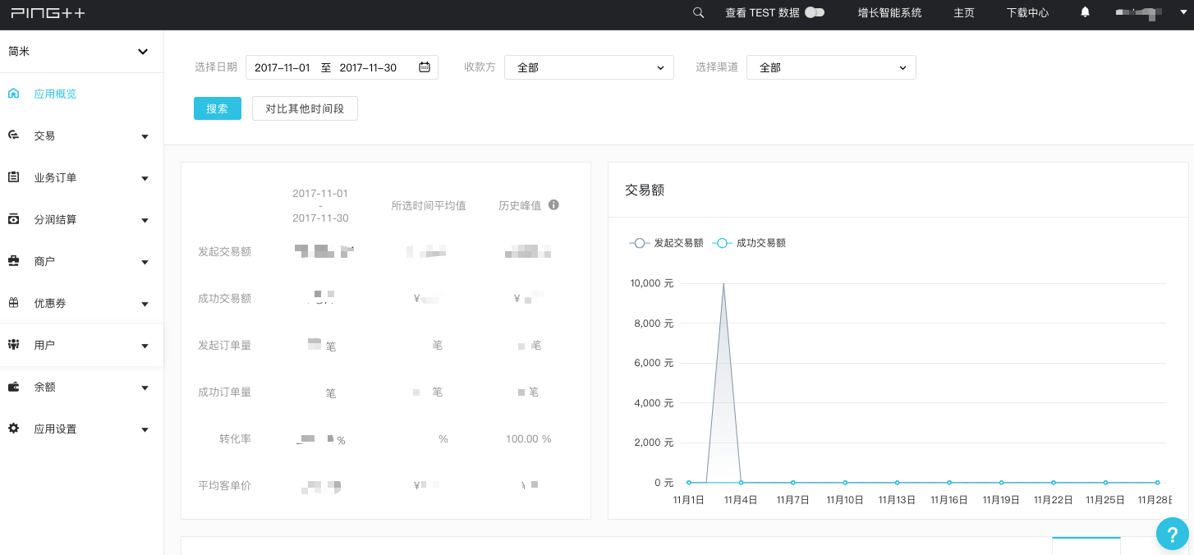Click the 业务订单 clipboard icon
Image resolution: width=1194 pixels, height=555 pixels.
click(x=14, y=177)
